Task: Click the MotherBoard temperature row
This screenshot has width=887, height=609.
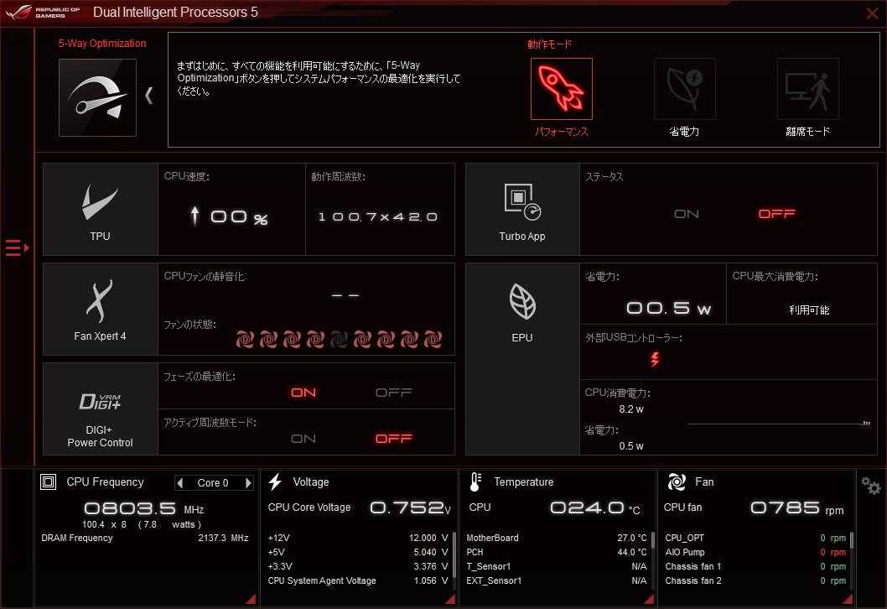Action: pos(556,538)
